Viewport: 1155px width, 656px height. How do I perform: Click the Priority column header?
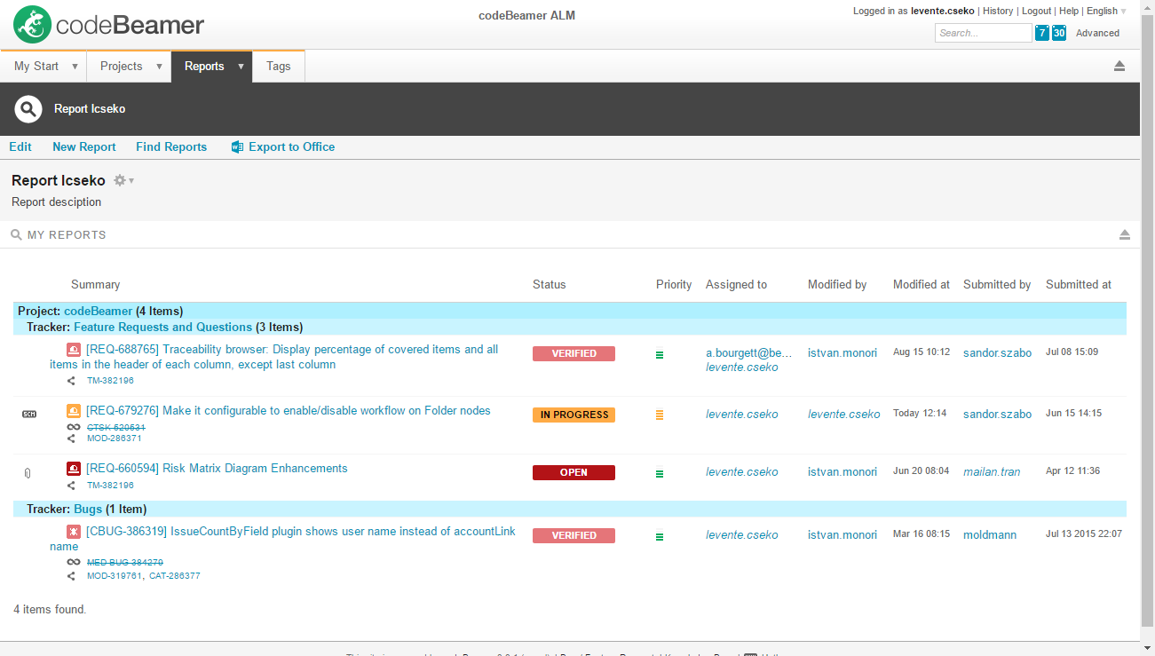coord(674,285)
